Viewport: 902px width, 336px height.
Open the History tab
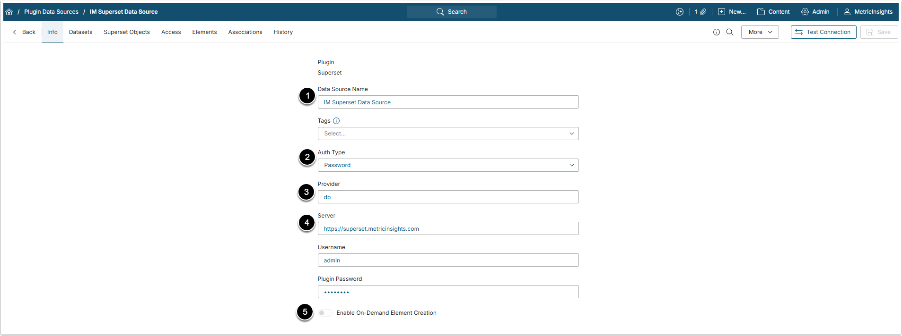[x=283, y=32]
